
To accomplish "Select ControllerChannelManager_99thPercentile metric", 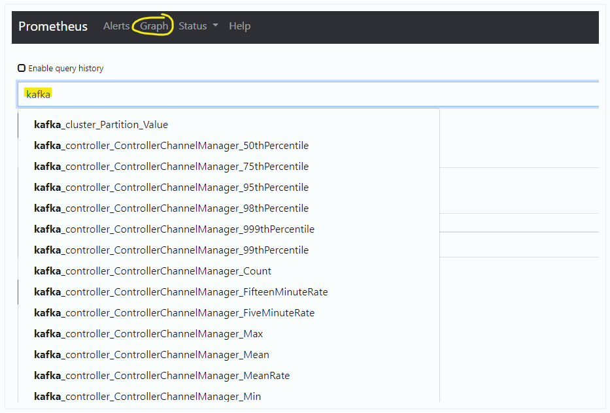I will (229, 250).
